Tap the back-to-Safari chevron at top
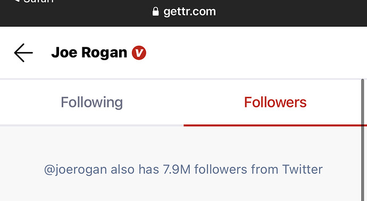Screen dimensions: 367x201 pos(17,1)
